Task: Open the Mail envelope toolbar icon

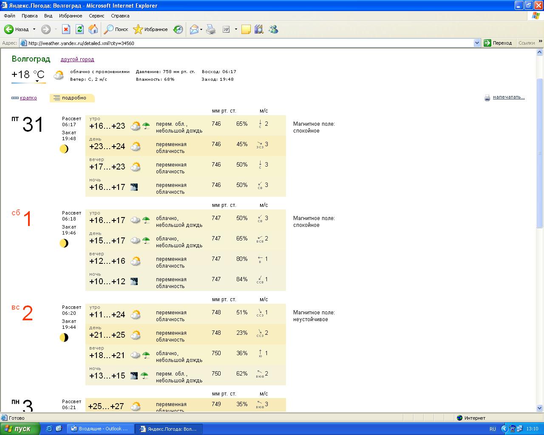Action: point(194,29)
